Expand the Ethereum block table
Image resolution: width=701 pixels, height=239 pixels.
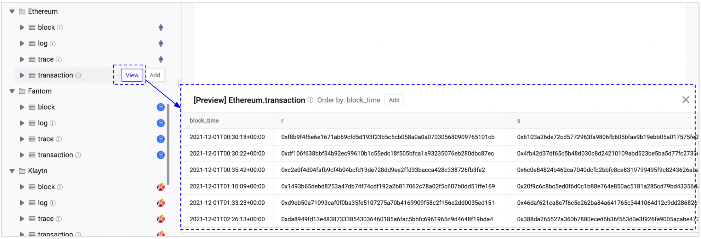coord(22,28)
